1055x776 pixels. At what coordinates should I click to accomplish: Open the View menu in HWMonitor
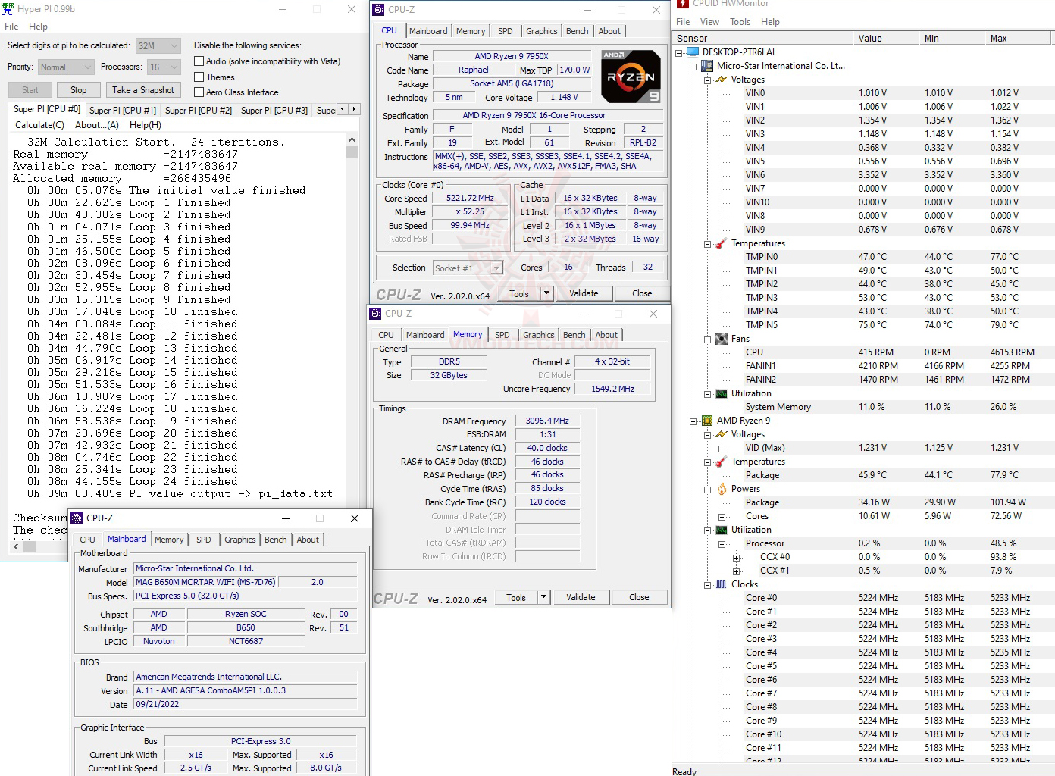[x=709, y=22]
